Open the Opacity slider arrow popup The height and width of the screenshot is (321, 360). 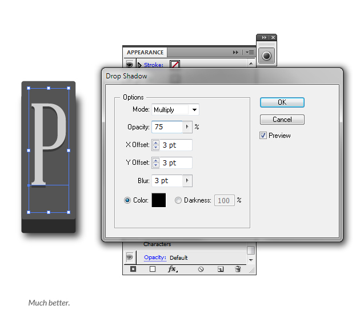pyautogui.click(x=187, y=126)
